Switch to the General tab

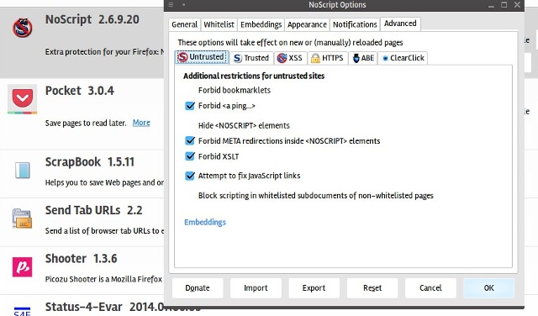click(185, 24)
